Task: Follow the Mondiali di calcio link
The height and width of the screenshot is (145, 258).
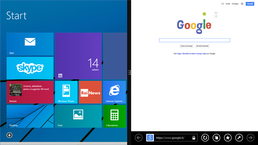Action: [x=191, y=53]
